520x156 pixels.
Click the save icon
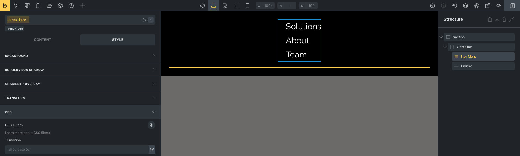(x=512, y=6)
